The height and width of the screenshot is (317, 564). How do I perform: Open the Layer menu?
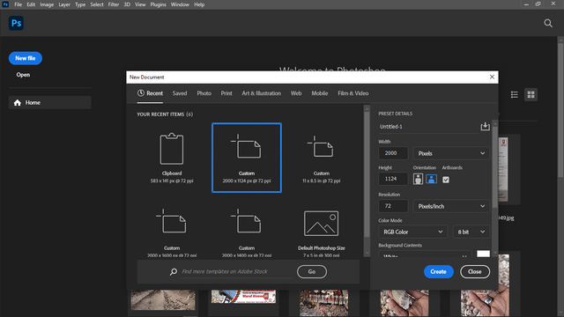64,4
